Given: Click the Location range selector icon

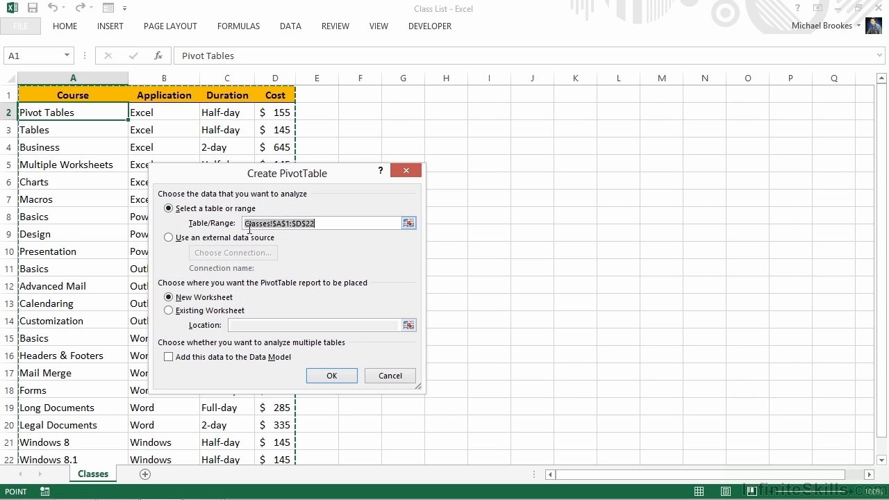Looking at the screenshot, I should pos(408,325).
